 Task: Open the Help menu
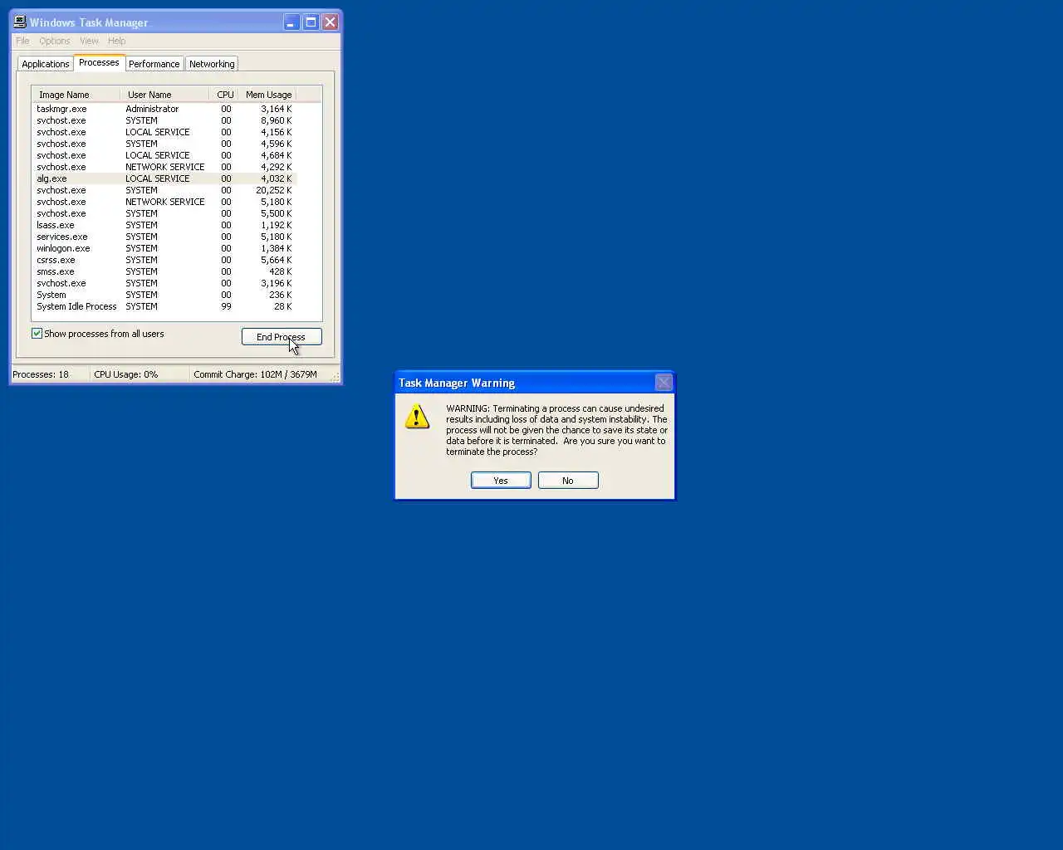point(116,41)
